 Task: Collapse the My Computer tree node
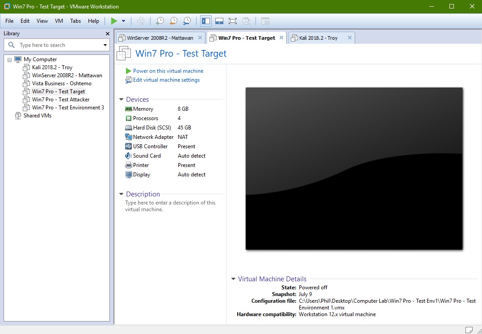(x=9, y=59)
